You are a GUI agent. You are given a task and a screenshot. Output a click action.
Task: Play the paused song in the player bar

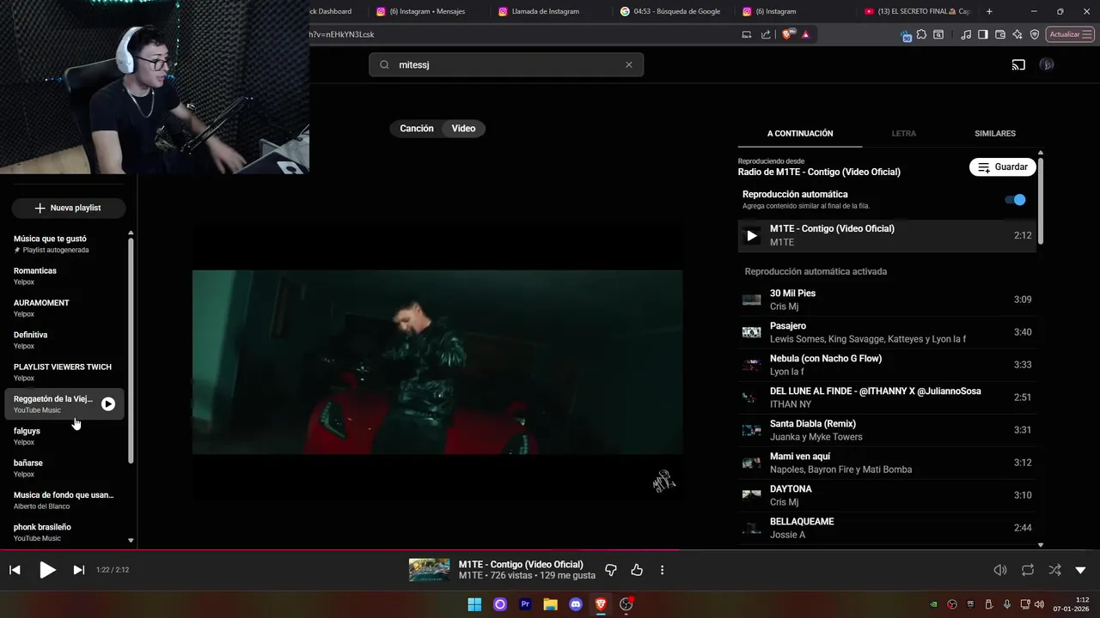coord(47,570)
